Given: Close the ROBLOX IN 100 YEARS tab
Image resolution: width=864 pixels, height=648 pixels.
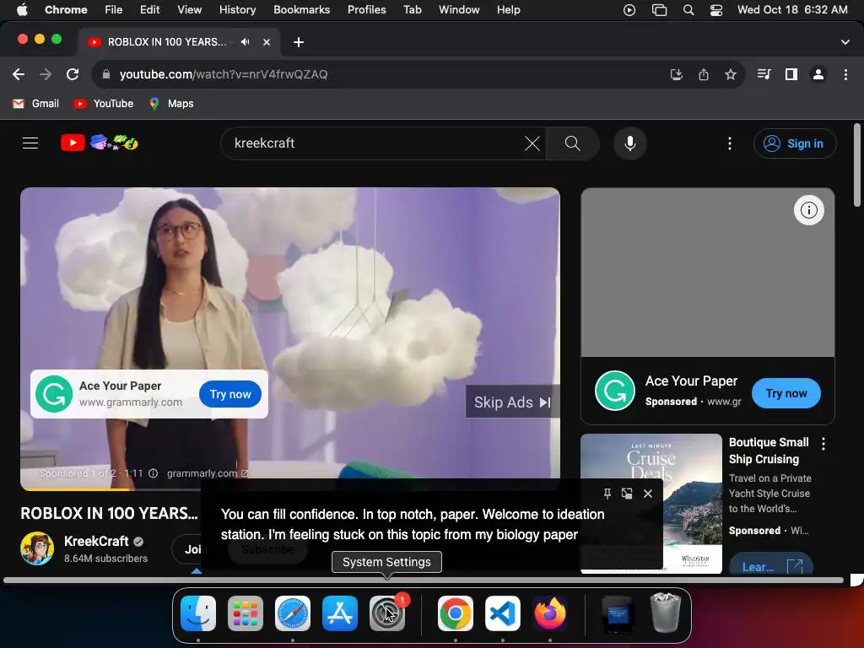Looking at the screenshot, I should (267, 42).
